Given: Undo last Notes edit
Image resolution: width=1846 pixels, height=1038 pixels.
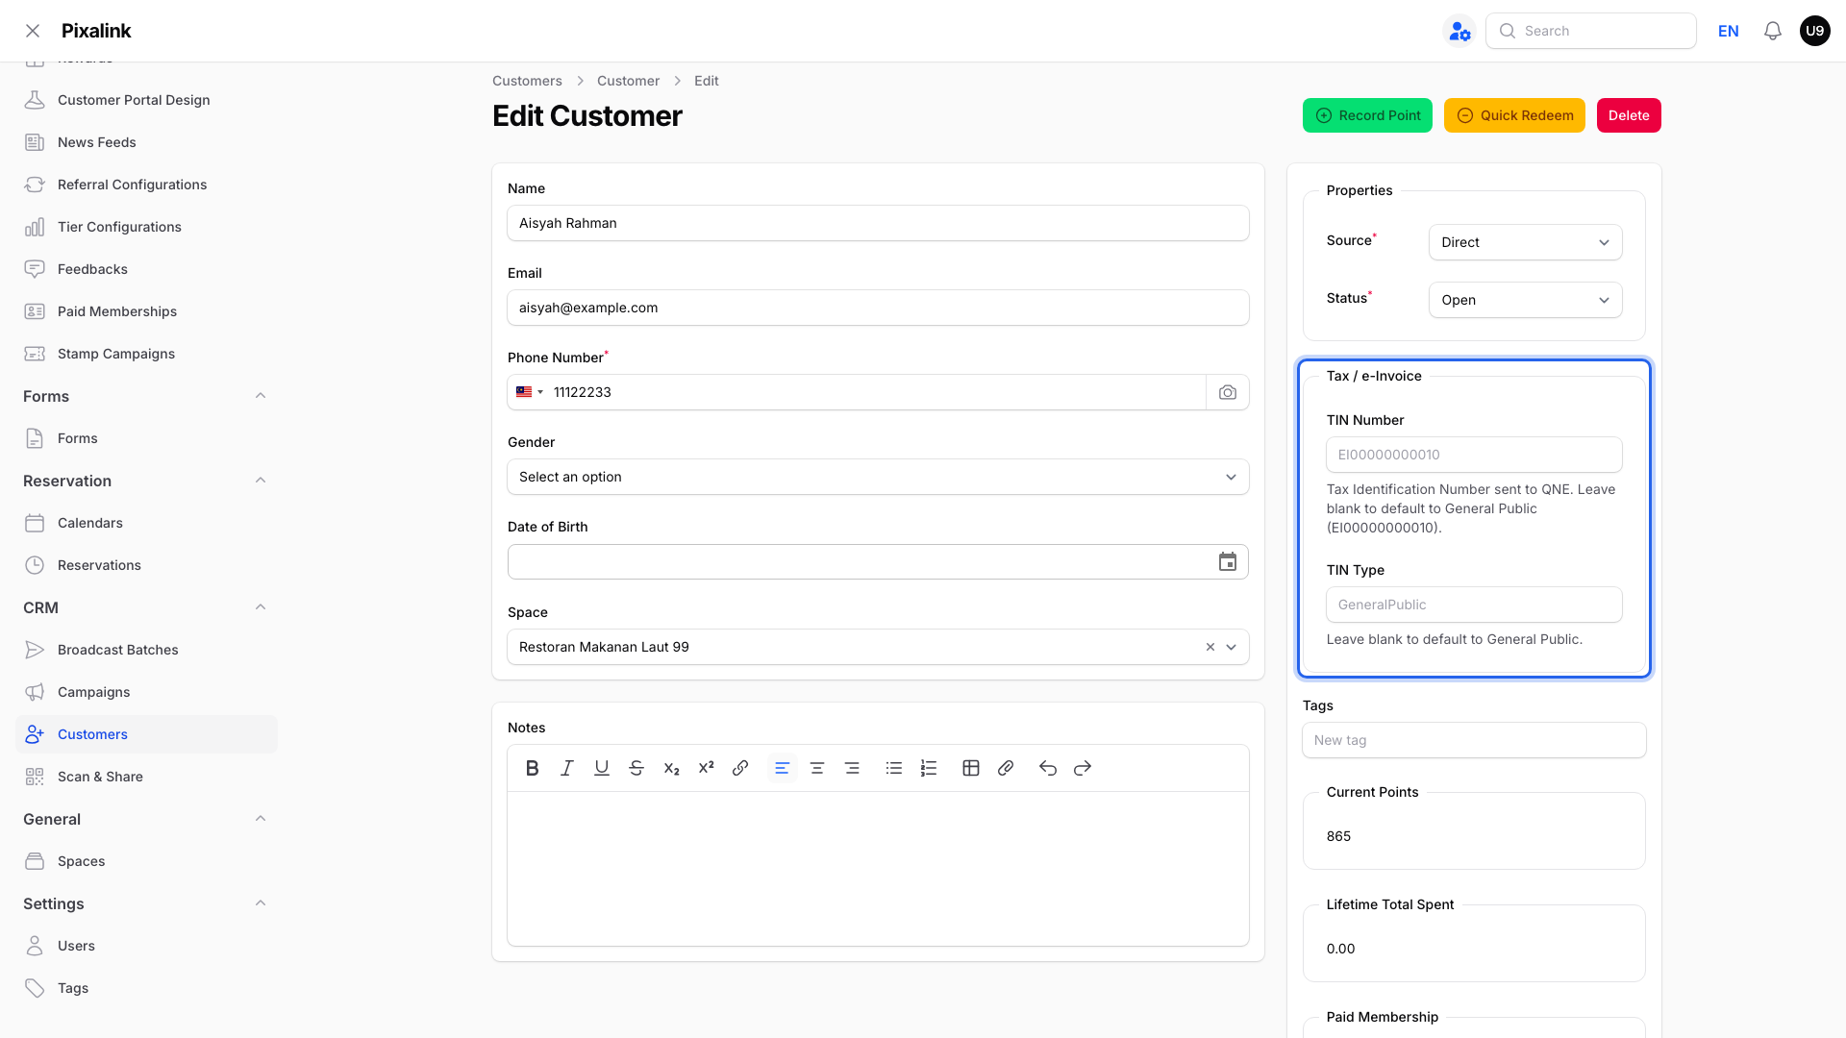Looking at the screenshot, I should [1048, 768].
